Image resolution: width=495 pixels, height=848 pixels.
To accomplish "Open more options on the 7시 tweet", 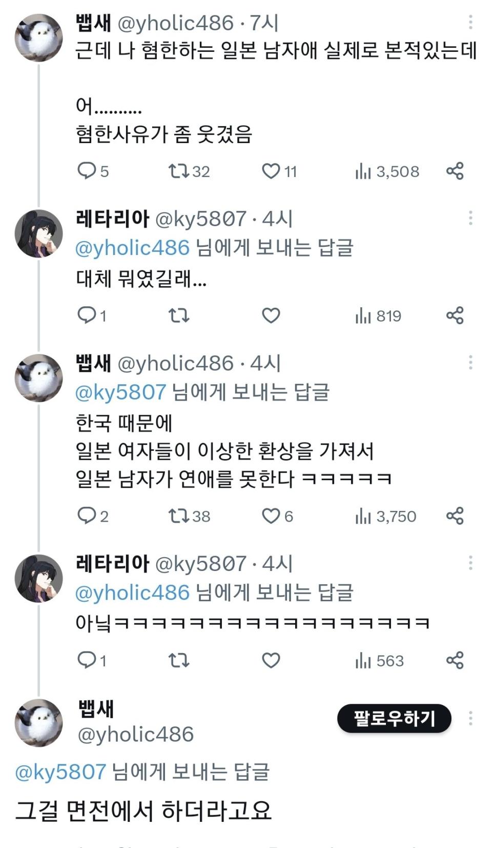I will point(470,22).
